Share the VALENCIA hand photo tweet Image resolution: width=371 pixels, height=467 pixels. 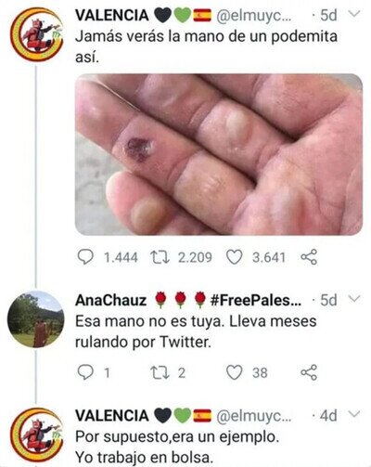309,257
